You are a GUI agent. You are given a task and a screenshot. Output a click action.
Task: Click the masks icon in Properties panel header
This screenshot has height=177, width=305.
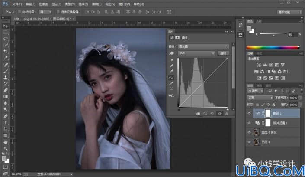pos(177,38)
